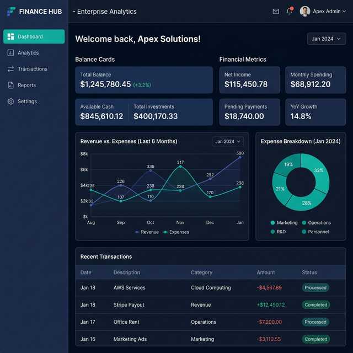This screenshot has height=353, width=353.
Task: Click the Apex Admin avatar photo
Action: coord(305,11)
